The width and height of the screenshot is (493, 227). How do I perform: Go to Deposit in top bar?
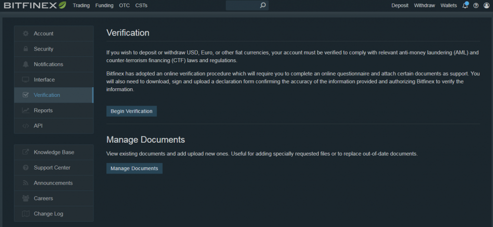[x=400, y=5]
